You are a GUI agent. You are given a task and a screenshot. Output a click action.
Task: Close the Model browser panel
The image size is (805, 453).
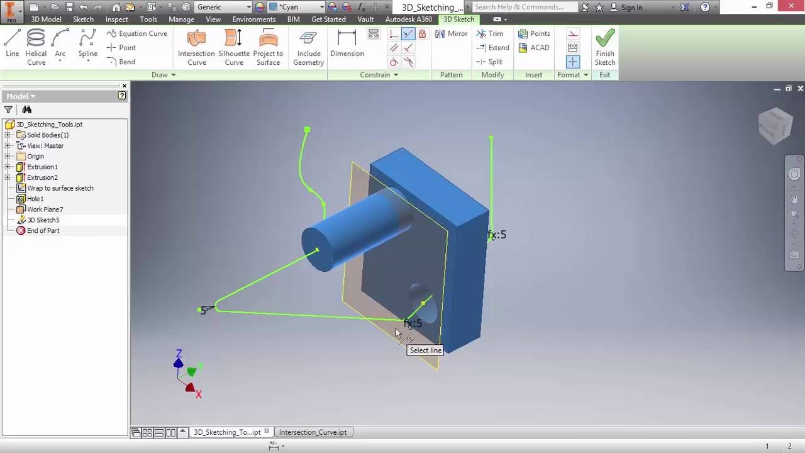tap(124, 86)
